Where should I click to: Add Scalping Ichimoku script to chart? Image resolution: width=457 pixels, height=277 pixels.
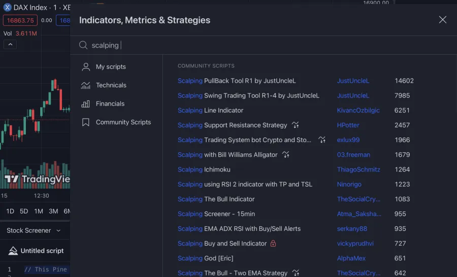pyautogui.click(x=204, y=169)
